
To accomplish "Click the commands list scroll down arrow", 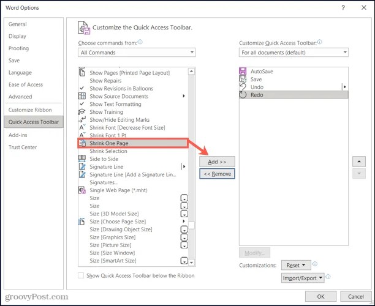I will pyautogui.click(x=191, y=263).
